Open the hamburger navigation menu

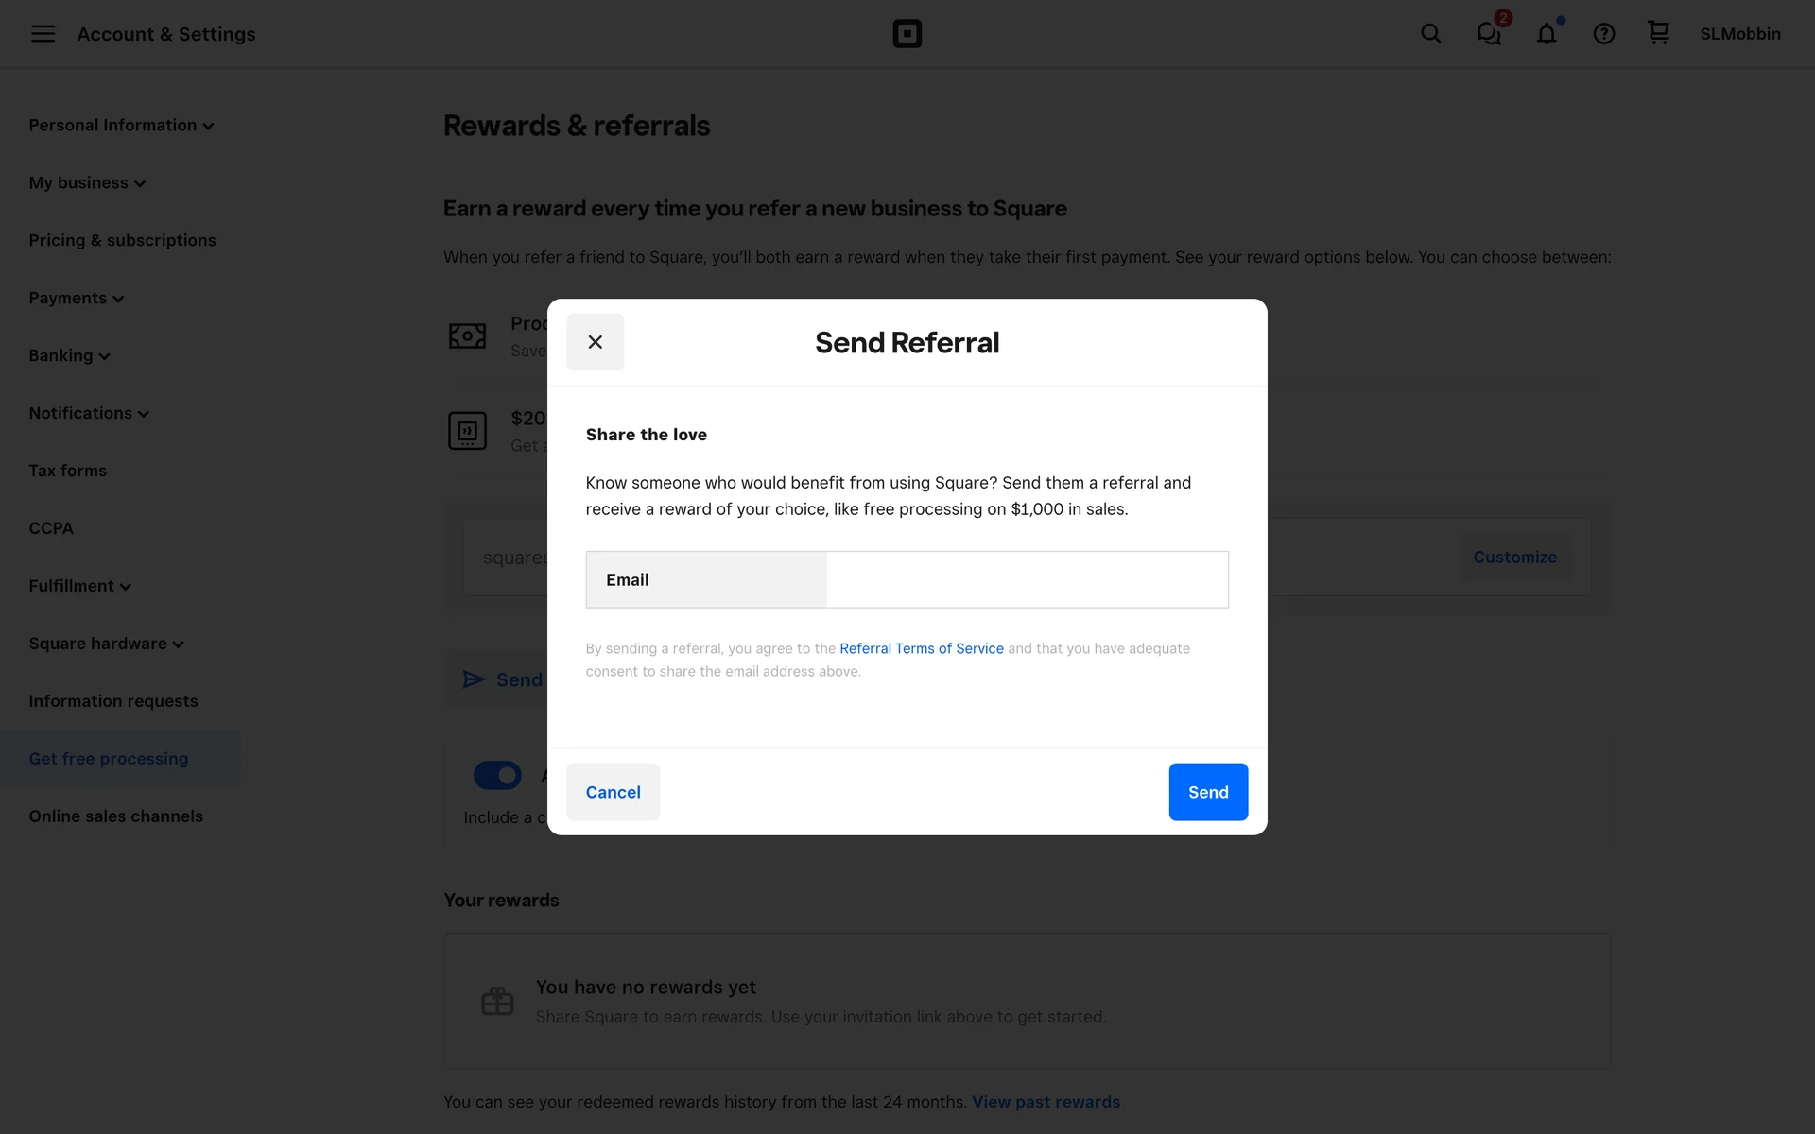tap(43, 34)
